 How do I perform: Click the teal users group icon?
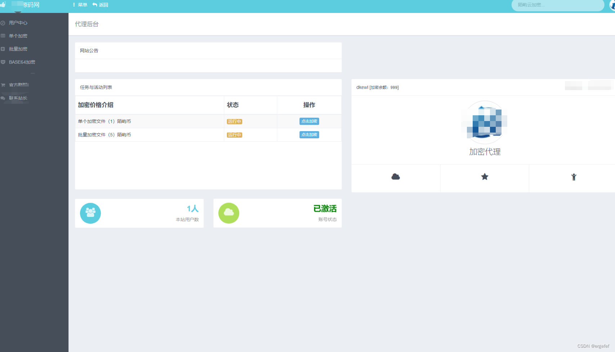click(x=90, y=213)
